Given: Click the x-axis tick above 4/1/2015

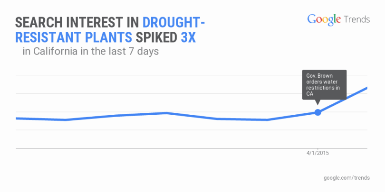Looking at the screenshot, I should (x=318, y=149).
